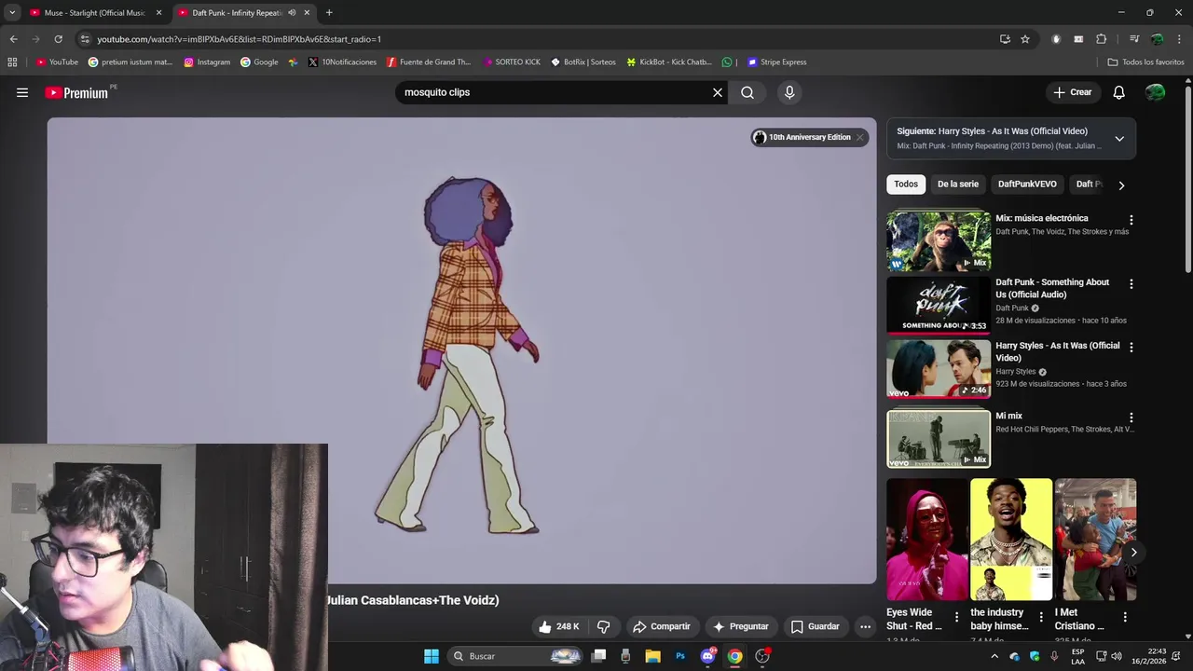
Task: Open the industry baby short thumbnail
Action: [1011, 540]
